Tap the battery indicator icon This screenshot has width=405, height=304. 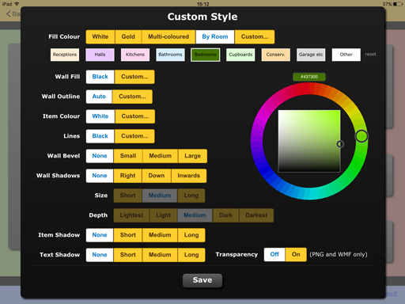[x=398, y=4]
